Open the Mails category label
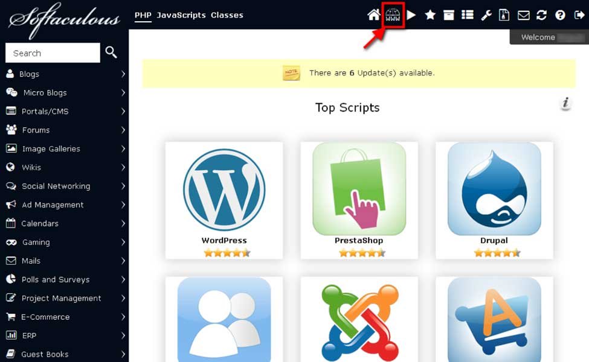Image resolution: width=589 pixels, height=362 pixels. tap(31, 261)
